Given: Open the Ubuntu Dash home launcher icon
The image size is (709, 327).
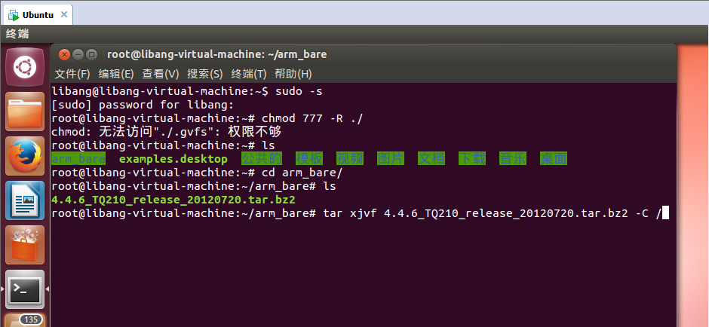Looking at the screenshot, I should tap(25, 67).
